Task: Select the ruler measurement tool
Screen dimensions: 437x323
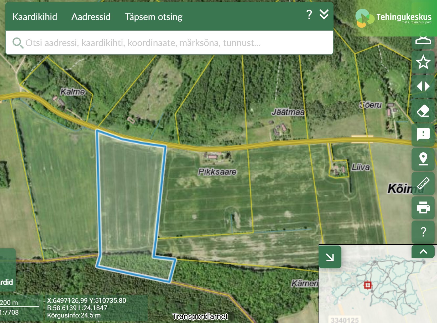Action: pyautogui.click(x=423, y=183)
